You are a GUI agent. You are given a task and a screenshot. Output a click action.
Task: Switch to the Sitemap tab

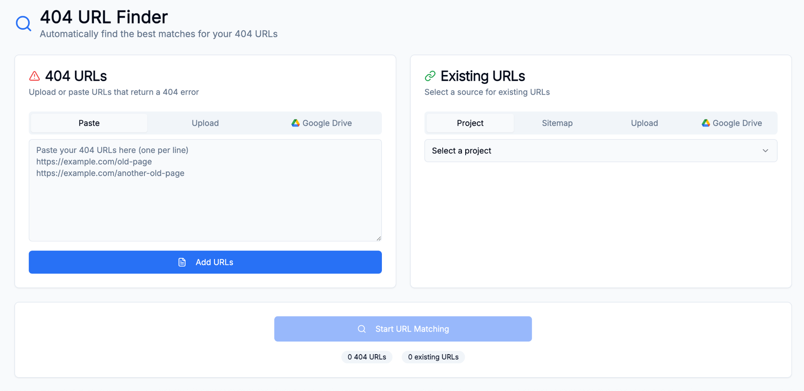pos(557,123)
